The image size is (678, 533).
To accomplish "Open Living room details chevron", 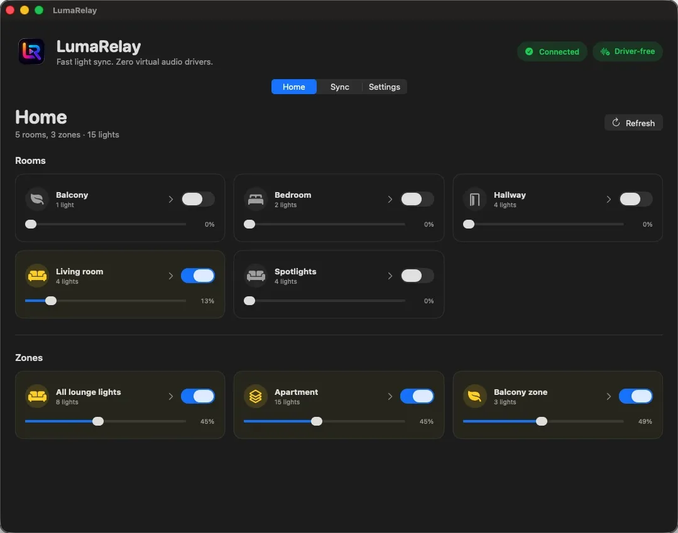I will [171, 276].
